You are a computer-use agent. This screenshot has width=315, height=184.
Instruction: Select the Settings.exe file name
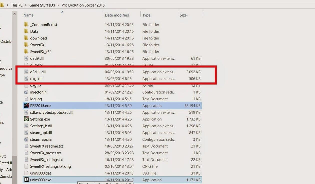[40, 119]
